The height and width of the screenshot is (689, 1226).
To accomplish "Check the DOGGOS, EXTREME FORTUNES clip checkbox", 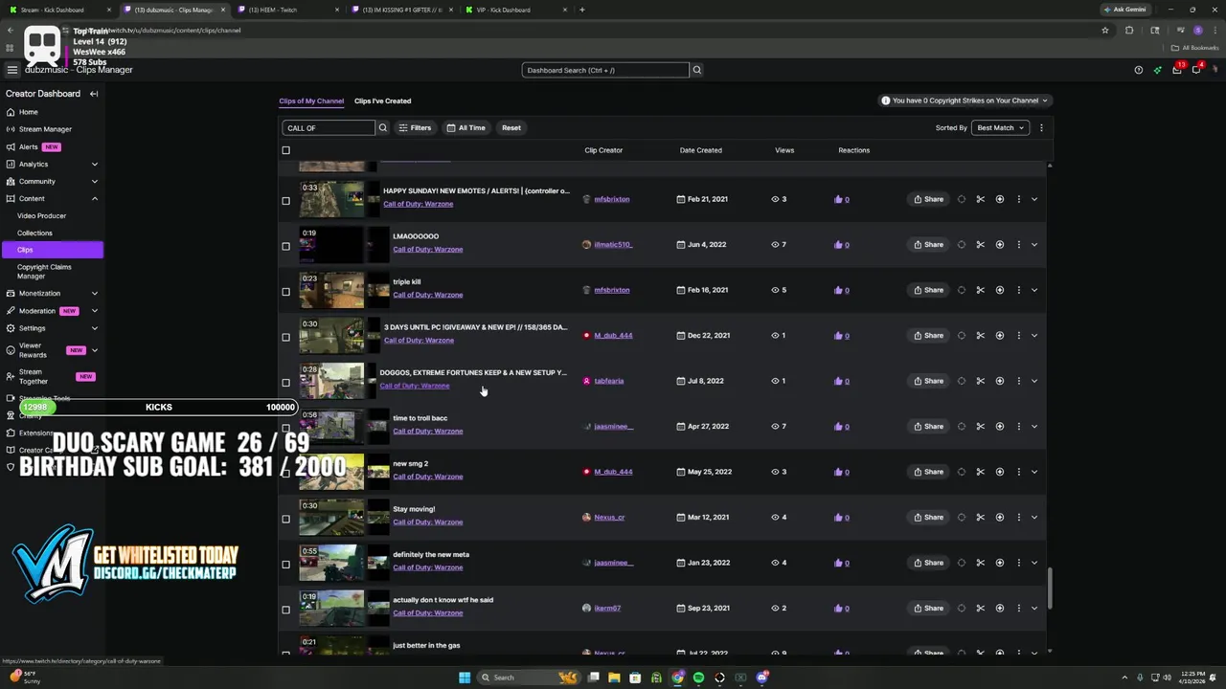I will [285, 383].
